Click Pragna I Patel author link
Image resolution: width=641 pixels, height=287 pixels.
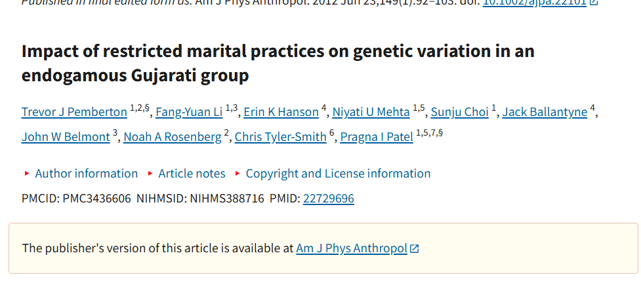(377, 137)
